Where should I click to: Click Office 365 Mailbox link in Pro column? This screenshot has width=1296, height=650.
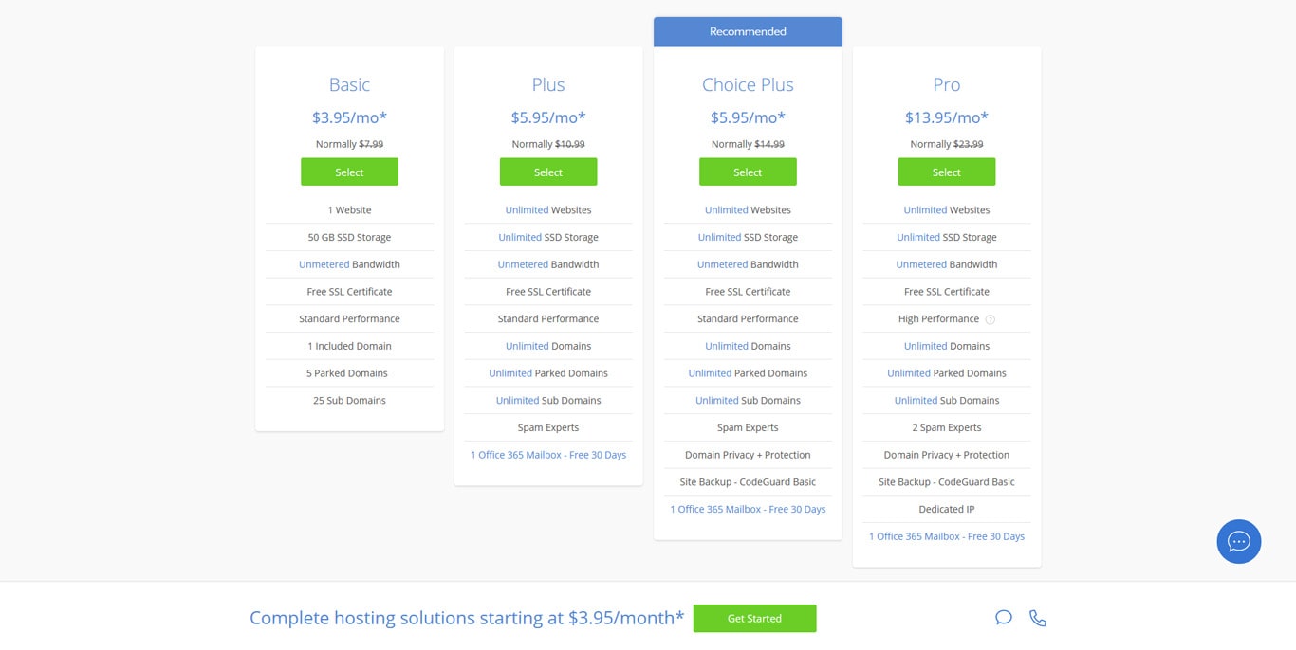(946, 536)
